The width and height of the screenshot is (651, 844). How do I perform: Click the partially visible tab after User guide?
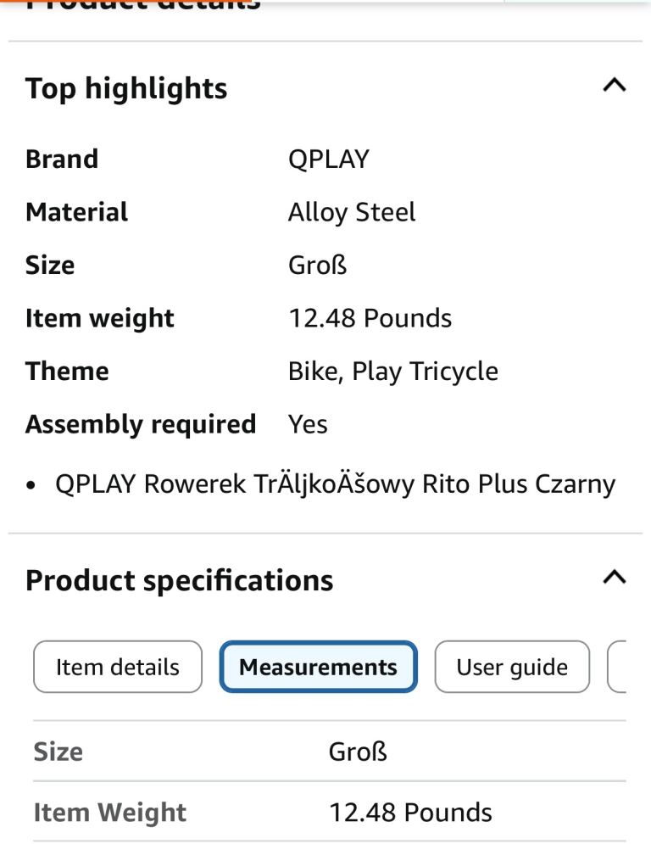click(x=618, y=667)
